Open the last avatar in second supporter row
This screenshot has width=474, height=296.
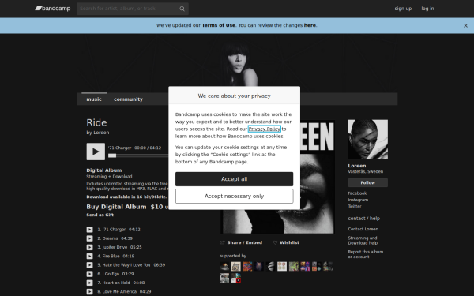point(235,278)
